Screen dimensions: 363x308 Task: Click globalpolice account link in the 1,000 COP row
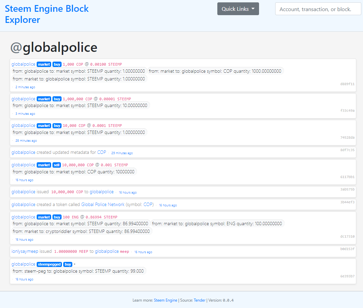pyautogui.click(x=24, y=64)
